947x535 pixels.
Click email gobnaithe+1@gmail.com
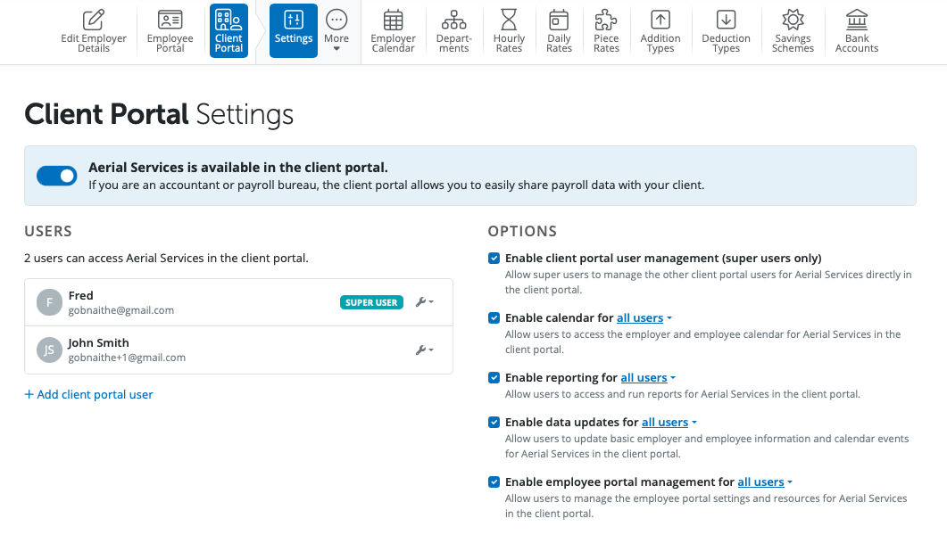[127, 358]
